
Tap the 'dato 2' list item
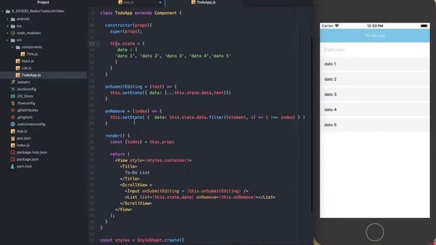pyautogui.click(x=375, y=79)
